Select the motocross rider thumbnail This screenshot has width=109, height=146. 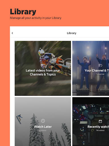[x=43, y=68]
